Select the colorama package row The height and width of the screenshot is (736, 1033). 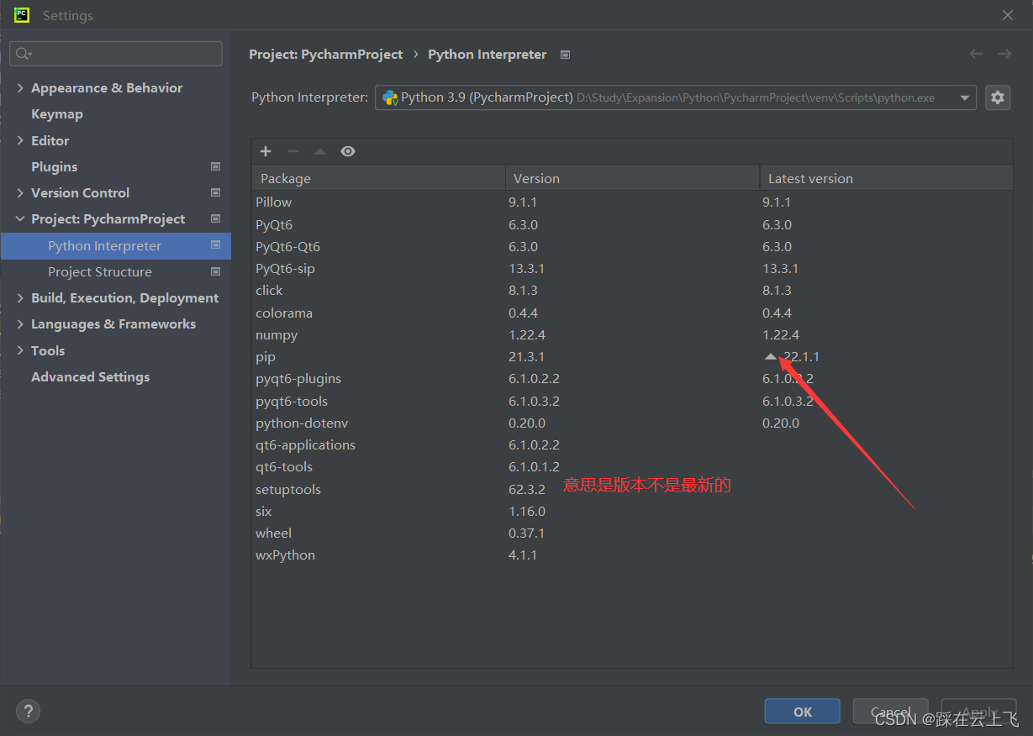tap(632, 313)
